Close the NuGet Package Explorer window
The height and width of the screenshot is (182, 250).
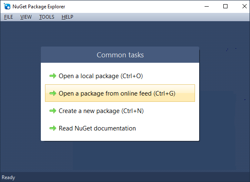[244, 7]
